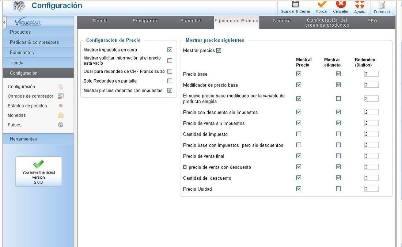Enable Mostrar etiqueta for Precio de venta final
The image size is (402, 247).
coord(338,156)
